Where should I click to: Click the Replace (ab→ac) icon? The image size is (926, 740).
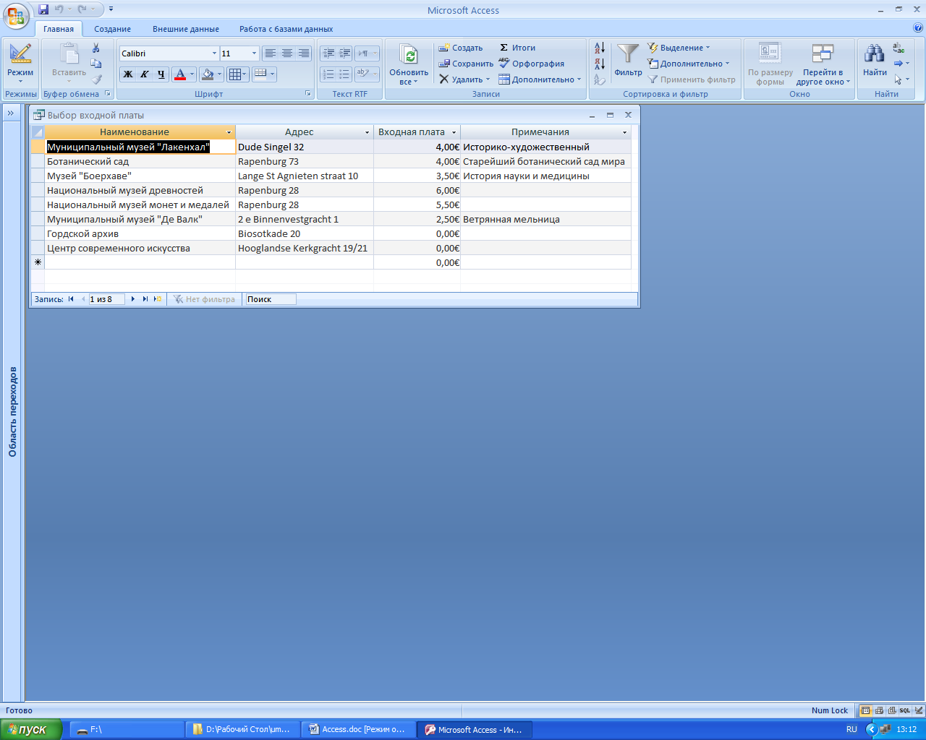(x=899, y=48)
